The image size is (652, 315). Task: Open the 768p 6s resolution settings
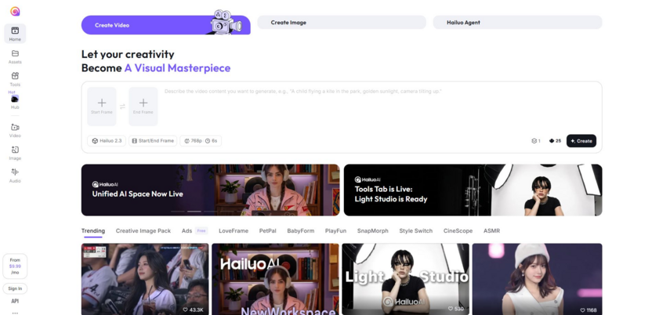(201, 141)
